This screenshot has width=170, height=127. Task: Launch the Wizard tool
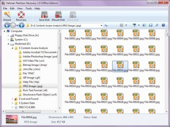pyautogui.click(x=7, y=16)
